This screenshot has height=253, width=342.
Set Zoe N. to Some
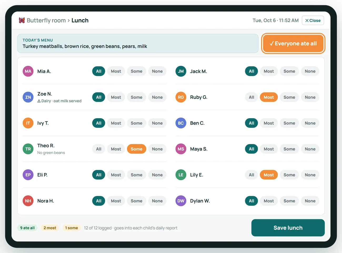137,97
